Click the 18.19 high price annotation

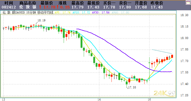41,20
